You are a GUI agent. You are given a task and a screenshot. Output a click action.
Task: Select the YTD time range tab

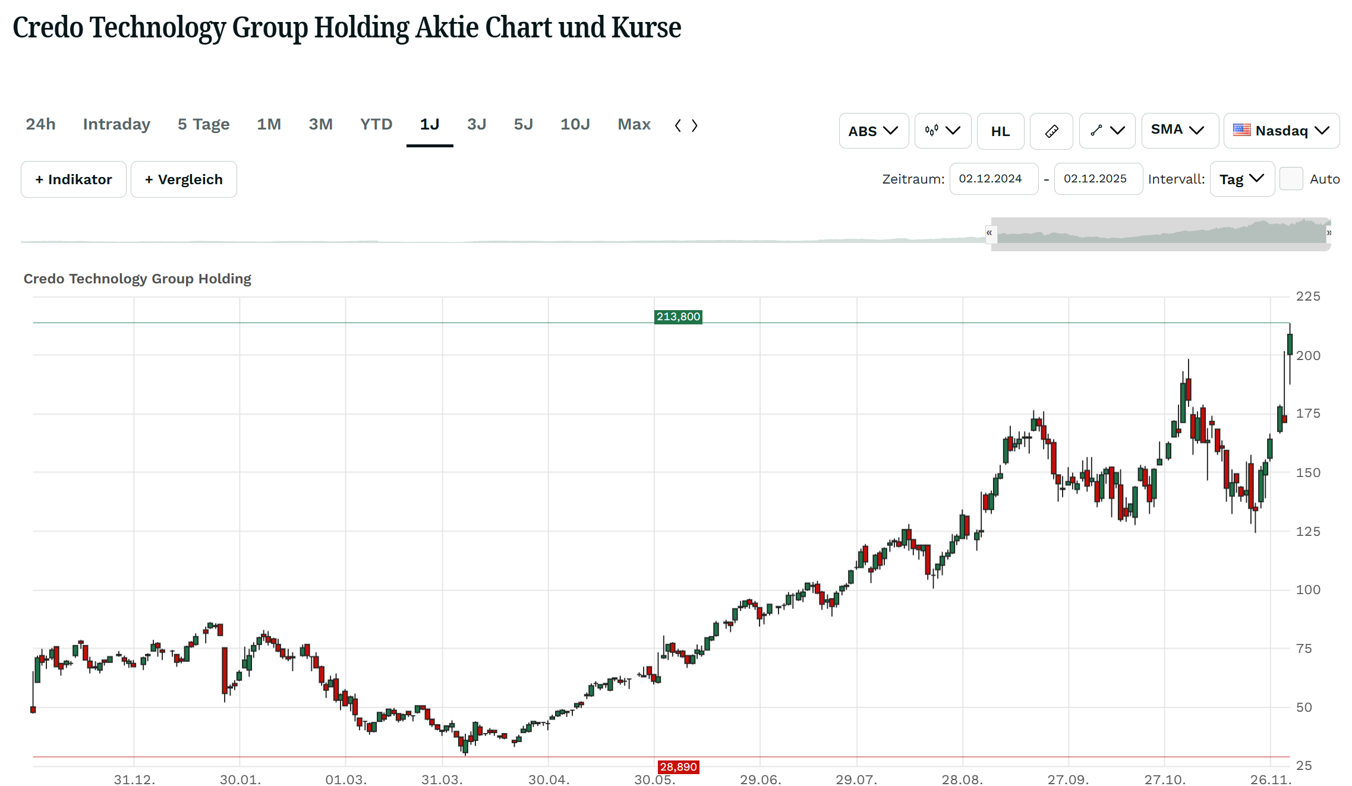pyautogui.click(x=376, y=124)
